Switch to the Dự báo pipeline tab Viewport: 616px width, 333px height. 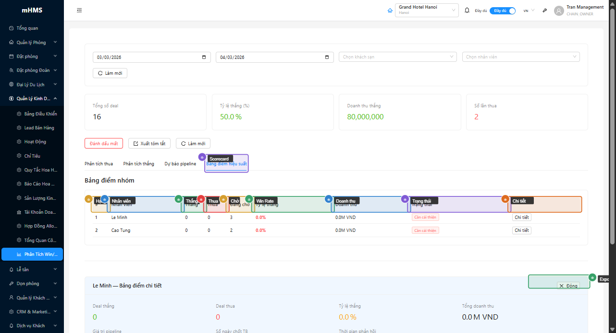[x=180, y=164]
